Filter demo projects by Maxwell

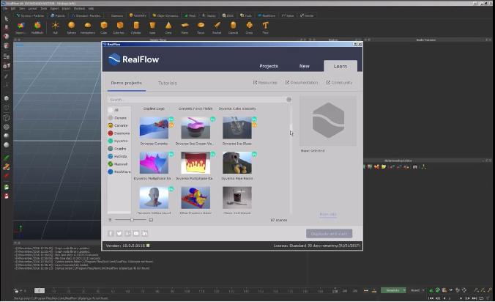pyautogui.click(x=118, y=164)
